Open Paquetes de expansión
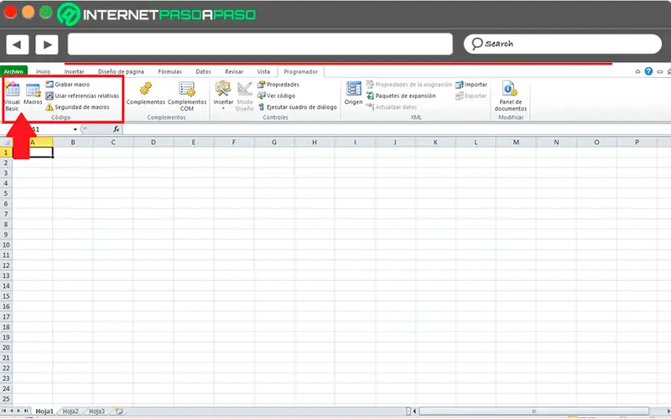The height and width of the screenshot is (419, 671). coord(401,96)
